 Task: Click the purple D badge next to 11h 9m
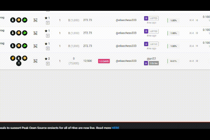tap(146, 63)
